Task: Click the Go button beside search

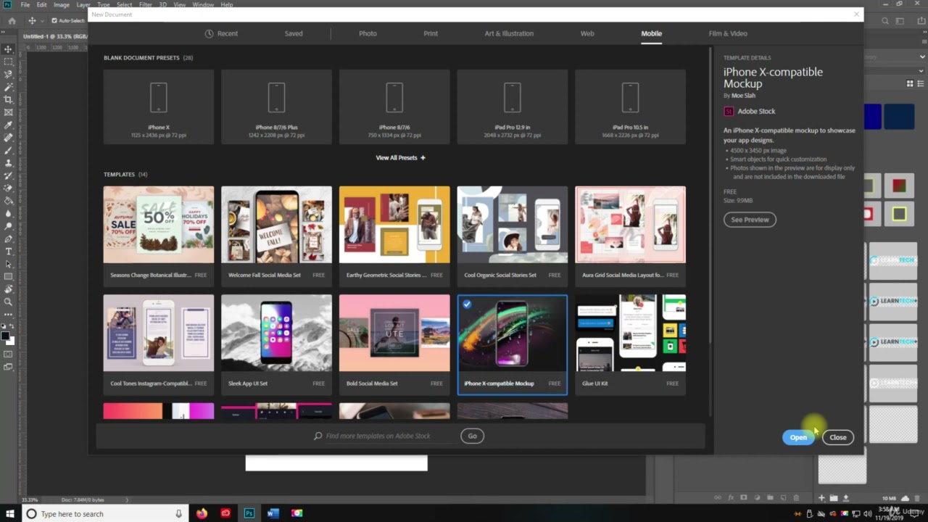Action: (x=472, y=436)
